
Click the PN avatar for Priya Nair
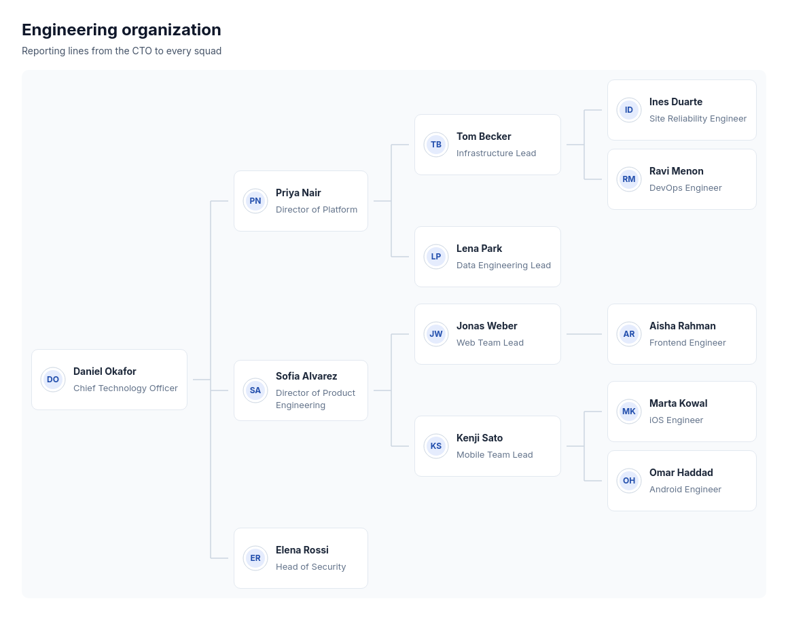[x=255, y=201]
